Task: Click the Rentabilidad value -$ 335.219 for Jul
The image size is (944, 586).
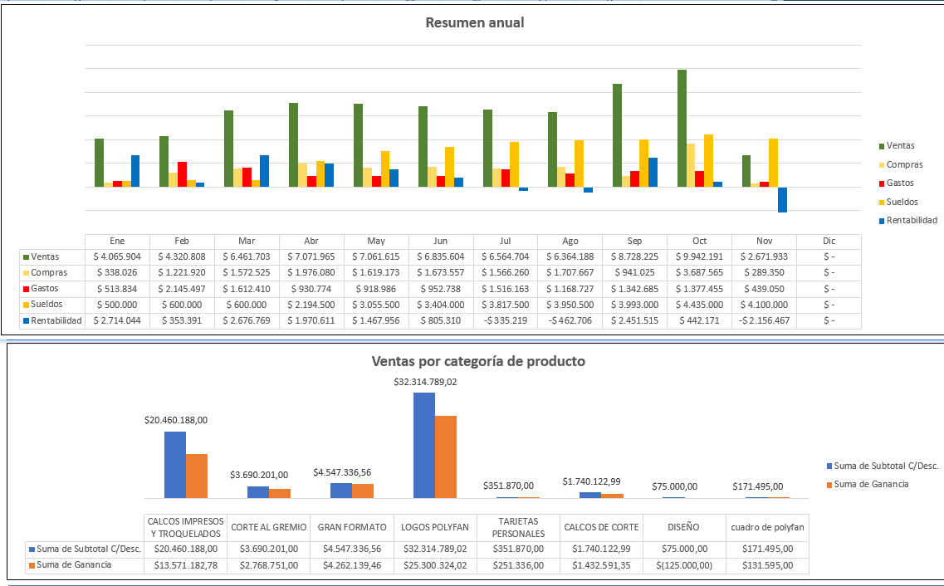Action: (505, 320)
